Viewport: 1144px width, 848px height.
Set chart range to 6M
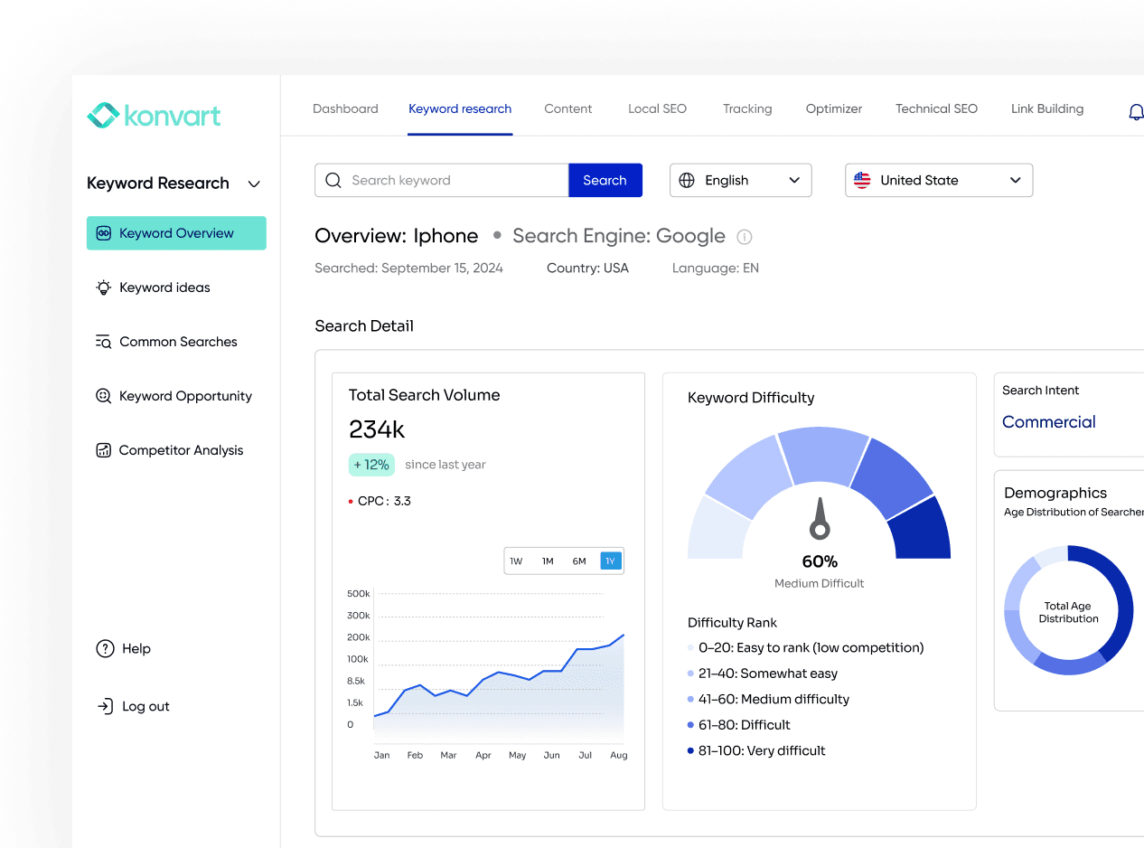click(x=579, y=561)
